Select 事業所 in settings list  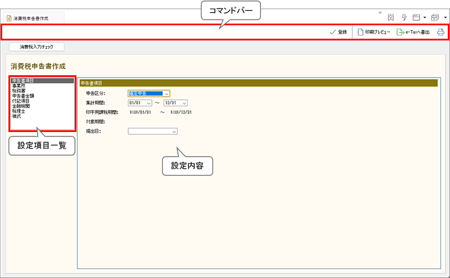point(19,86)
